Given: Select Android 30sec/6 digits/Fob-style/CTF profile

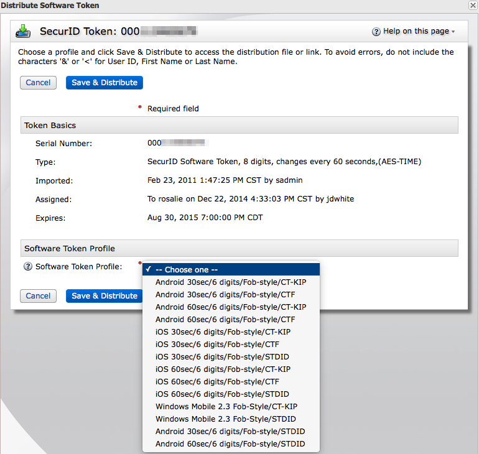Looking at the screenshot, I should (x=231, y=295).
